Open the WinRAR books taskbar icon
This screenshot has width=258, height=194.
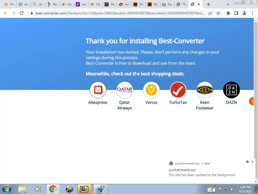tap(69, 189)
